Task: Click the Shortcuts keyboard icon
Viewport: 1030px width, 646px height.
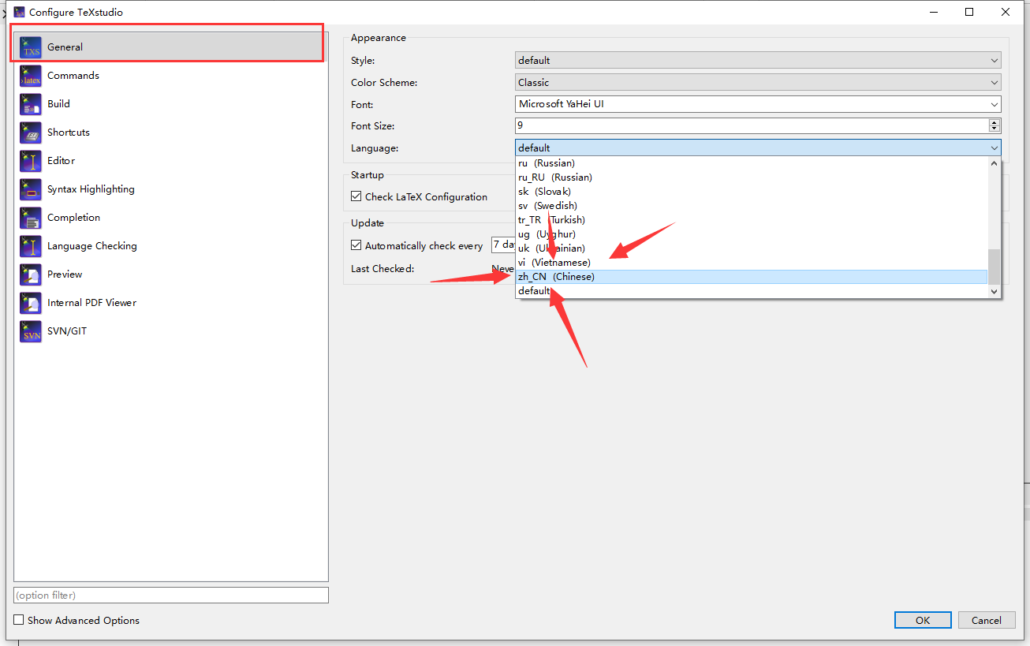Action: tap(31, 133)
